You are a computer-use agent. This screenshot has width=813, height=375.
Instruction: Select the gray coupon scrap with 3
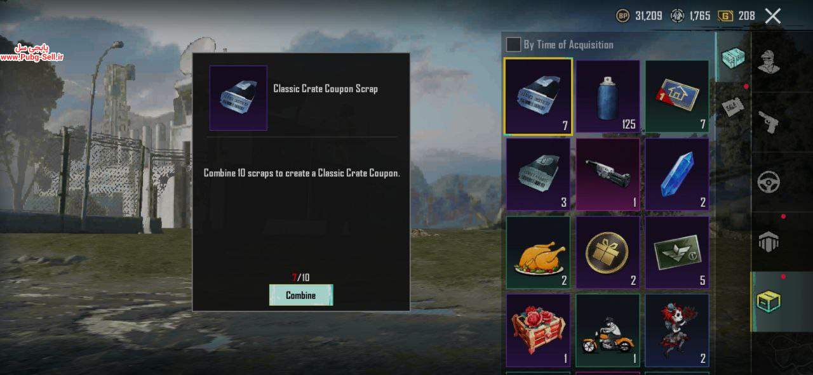point(538,174)
